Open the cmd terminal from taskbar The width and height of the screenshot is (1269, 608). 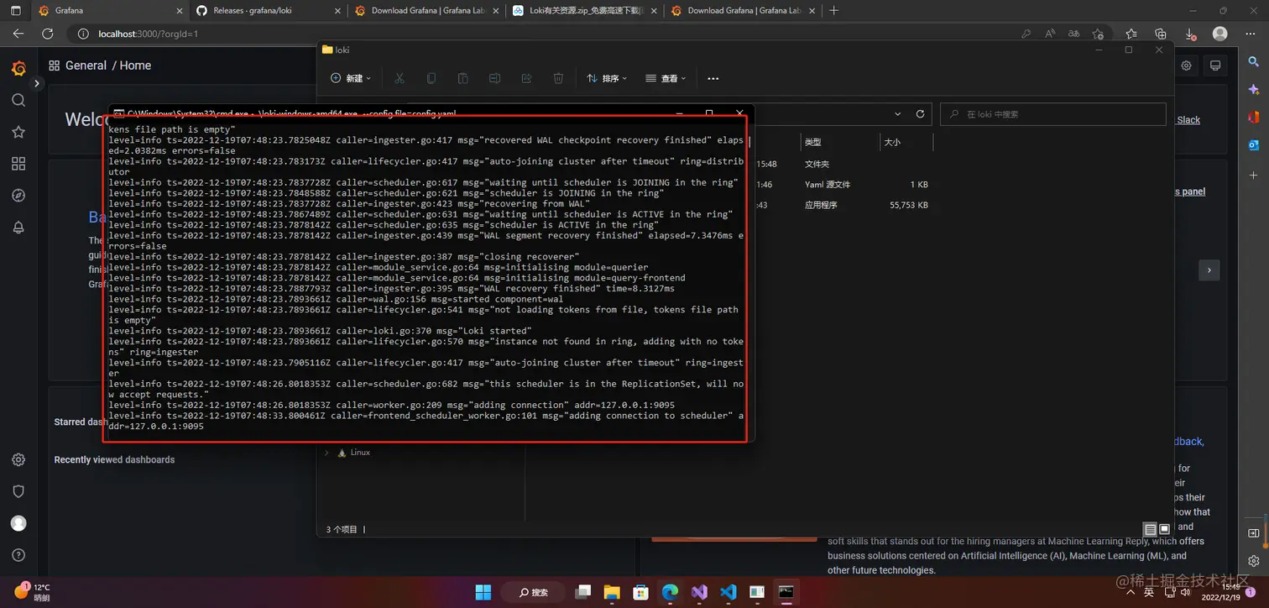pos(786,592)
